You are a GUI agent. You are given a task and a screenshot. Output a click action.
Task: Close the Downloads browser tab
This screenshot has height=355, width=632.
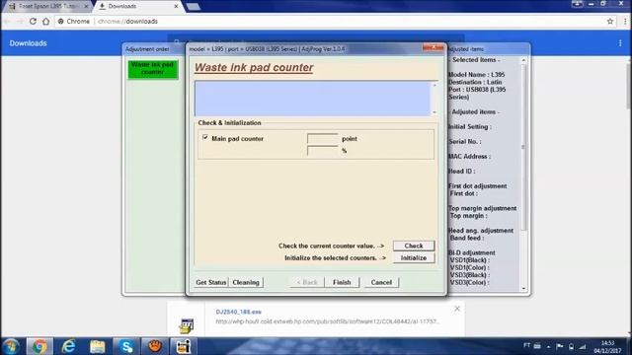pos(176,6)
